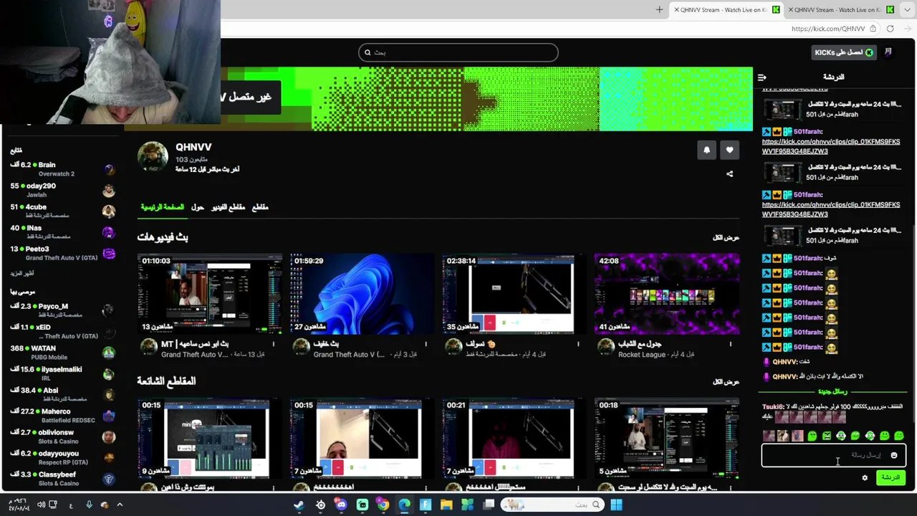Switch to the 'الصفحة الرئيسية' tab

pos(163,207)
